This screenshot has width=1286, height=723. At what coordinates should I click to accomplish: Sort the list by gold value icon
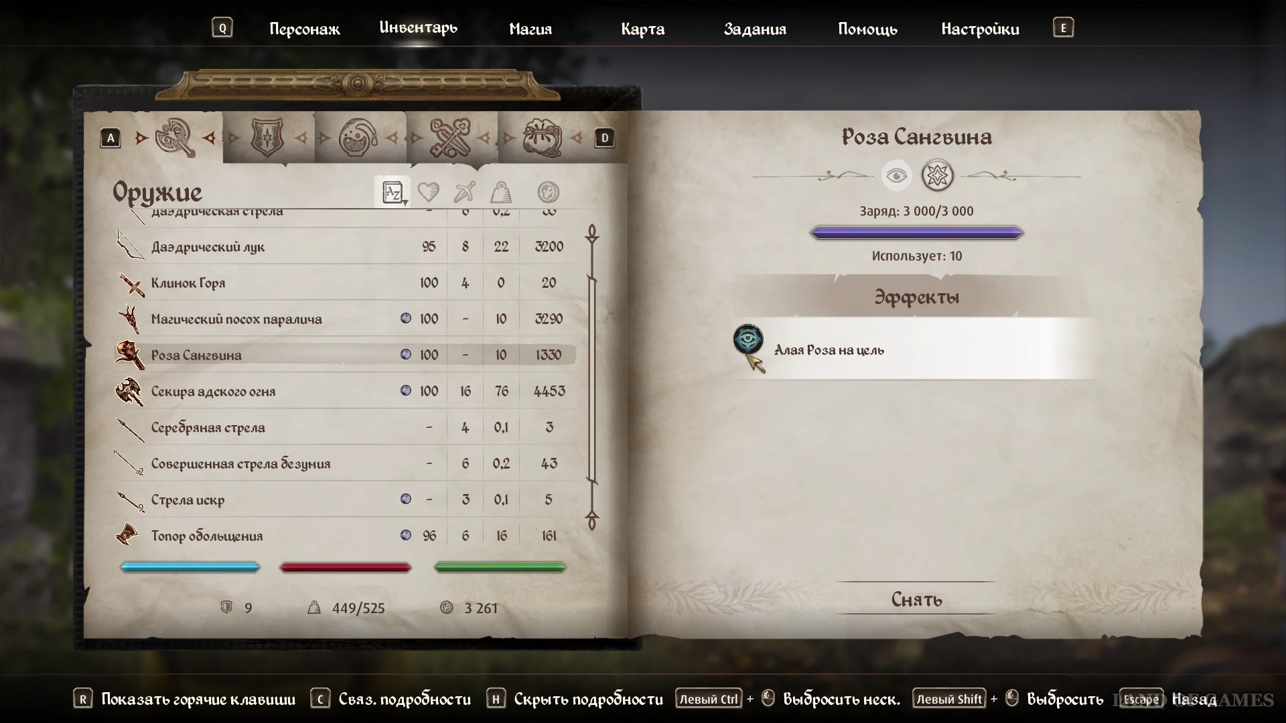coord(549,193)
